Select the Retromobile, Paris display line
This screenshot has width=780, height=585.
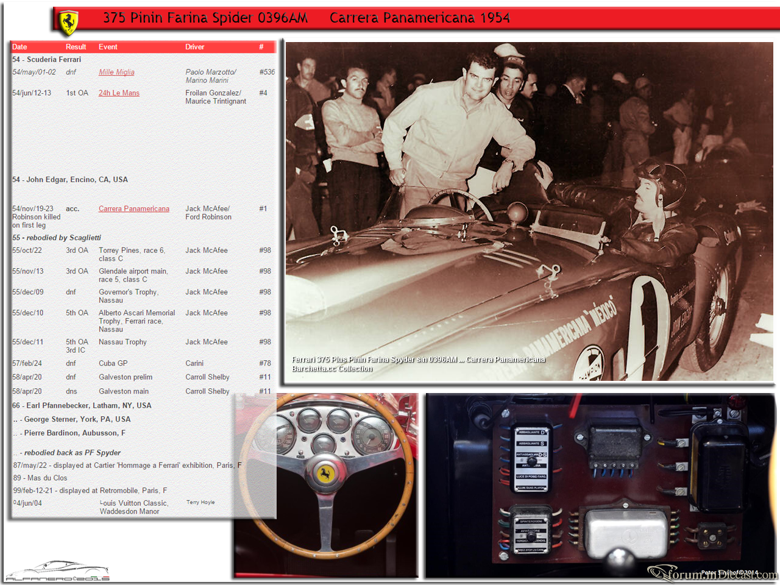coord(90,491)
